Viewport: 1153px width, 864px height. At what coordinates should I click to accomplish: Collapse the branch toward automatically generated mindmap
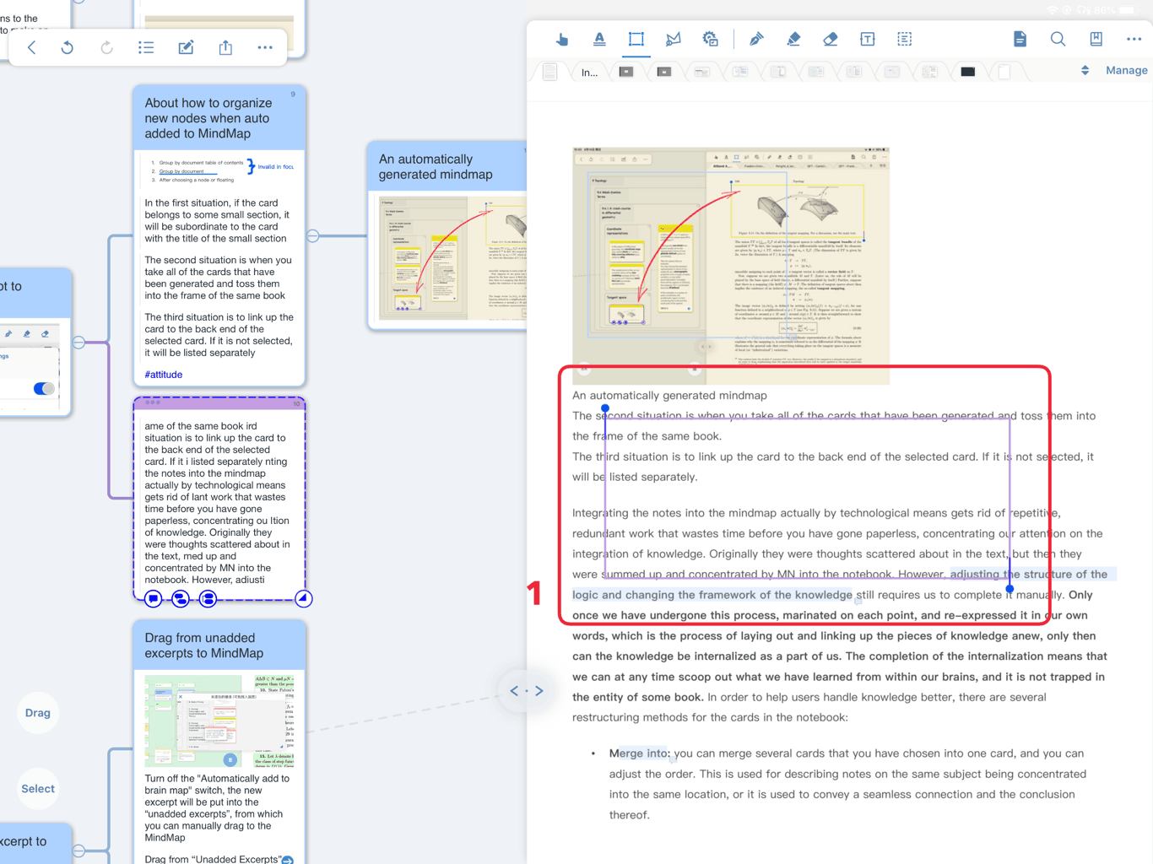click(313, 235)
